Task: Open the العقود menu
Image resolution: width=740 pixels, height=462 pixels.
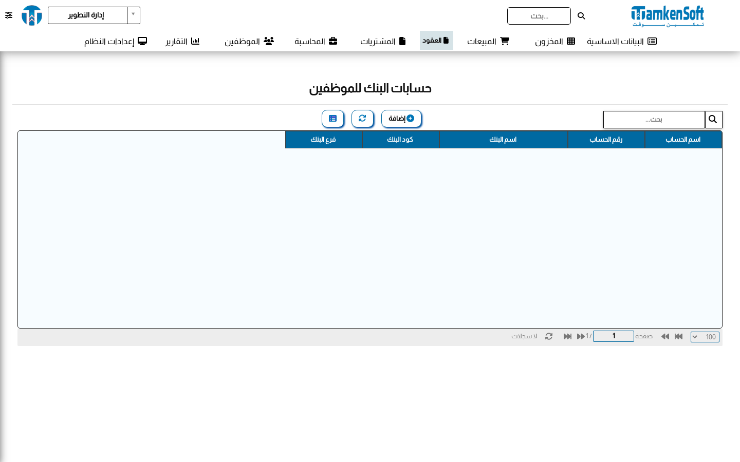Action: click(436, 41)
